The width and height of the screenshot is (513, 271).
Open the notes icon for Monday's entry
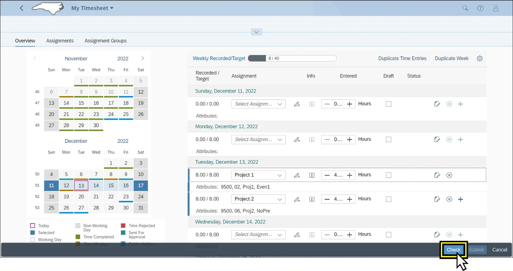click(437, 139)
